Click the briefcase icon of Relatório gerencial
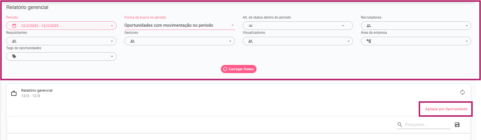 pyautogui.click(x=14, y=93)
